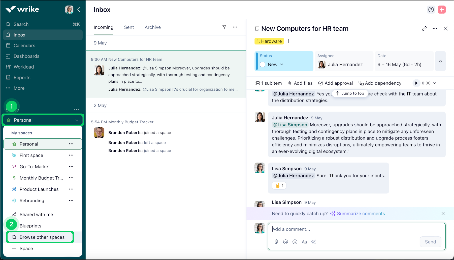Image resolution: width=454 pixels, height=260 pixels.
Task: Open the emoji picker in comment box
Action: [x=295, y=242]
